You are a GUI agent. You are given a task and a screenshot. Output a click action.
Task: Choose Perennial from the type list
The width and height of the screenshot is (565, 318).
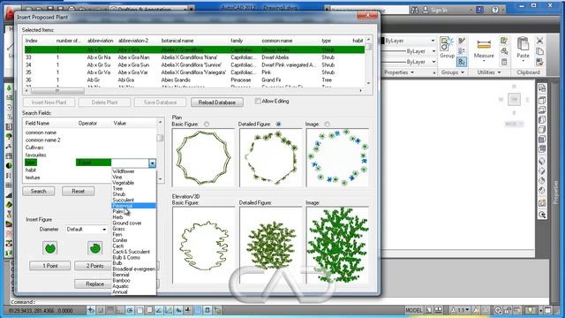pos(133,206)
